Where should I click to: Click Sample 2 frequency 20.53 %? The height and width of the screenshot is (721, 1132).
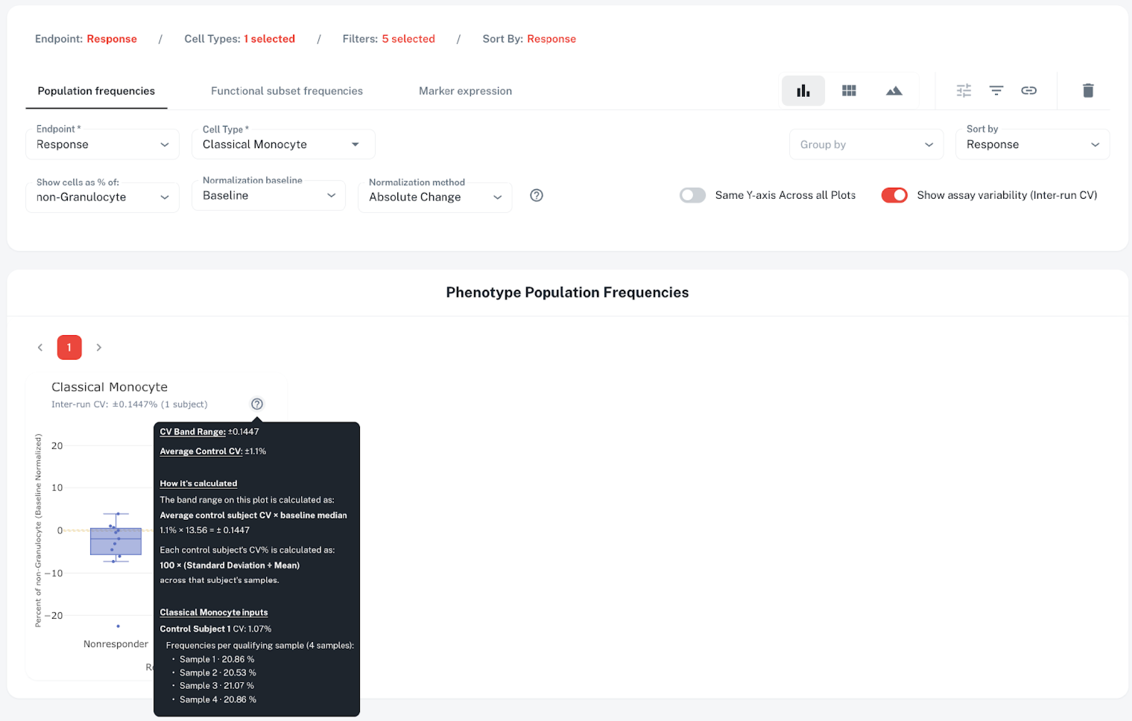coord(218,673)
